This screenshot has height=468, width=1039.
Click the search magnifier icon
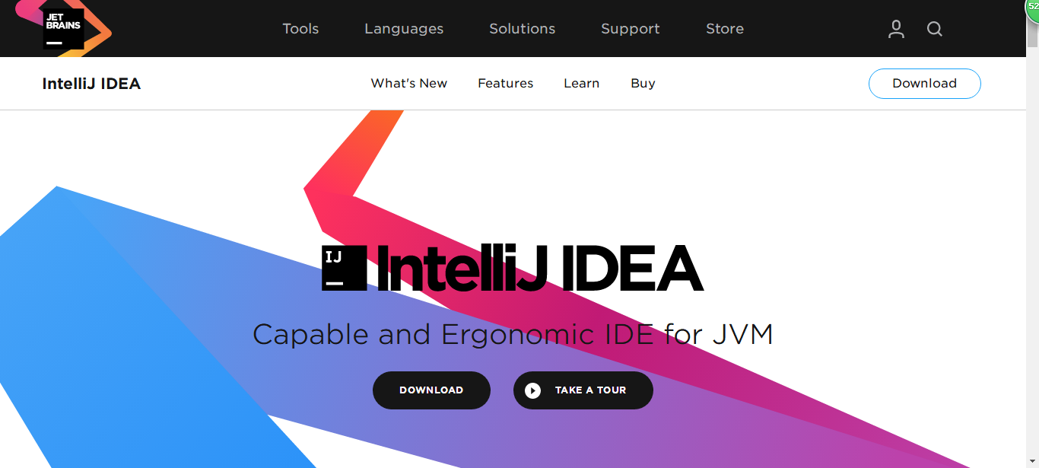(935, 29)
